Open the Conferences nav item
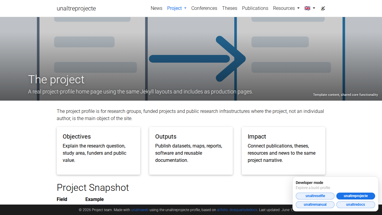This screenshot has height=215, width=382. coord(204,8)
